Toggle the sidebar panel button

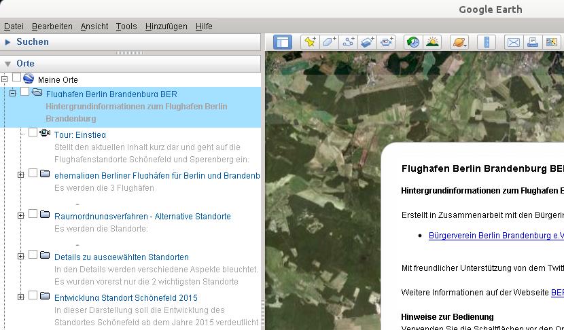click(x=283, y=42)
